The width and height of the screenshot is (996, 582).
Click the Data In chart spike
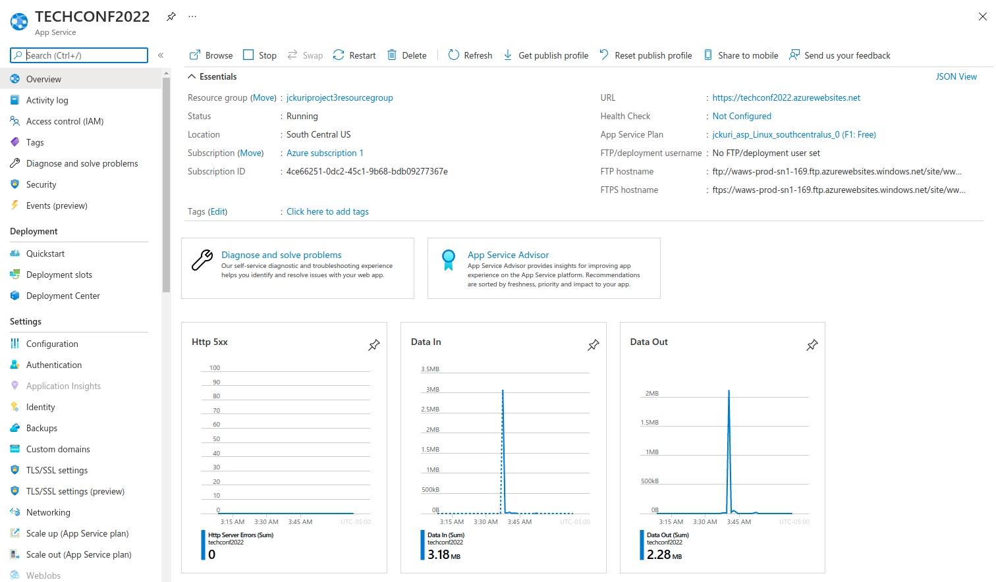pos(503,451)
